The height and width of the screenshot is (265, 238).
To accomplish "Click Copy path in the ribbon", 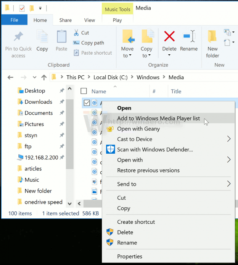I will tap(88, 43).
